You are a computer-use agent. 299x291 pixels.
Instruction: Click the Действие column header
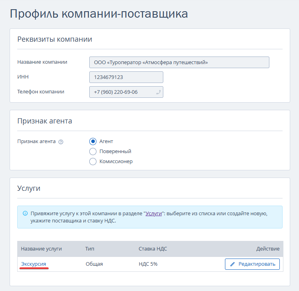click(x=268, y=249)
